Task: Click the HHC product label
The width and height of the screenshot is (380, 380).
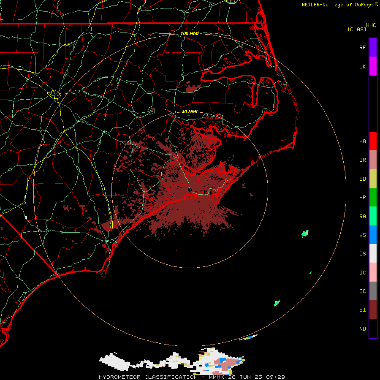Action: coord(371,25)
